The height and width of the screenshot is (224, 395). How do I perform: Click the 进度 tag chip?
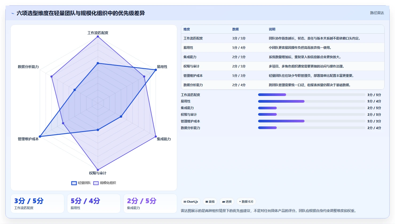click(x=227, y=202)
